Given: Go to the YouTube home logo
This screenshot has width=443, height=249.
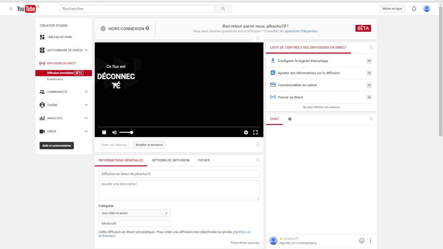Looking at the screenshot, I should click(x=27, y=9).
